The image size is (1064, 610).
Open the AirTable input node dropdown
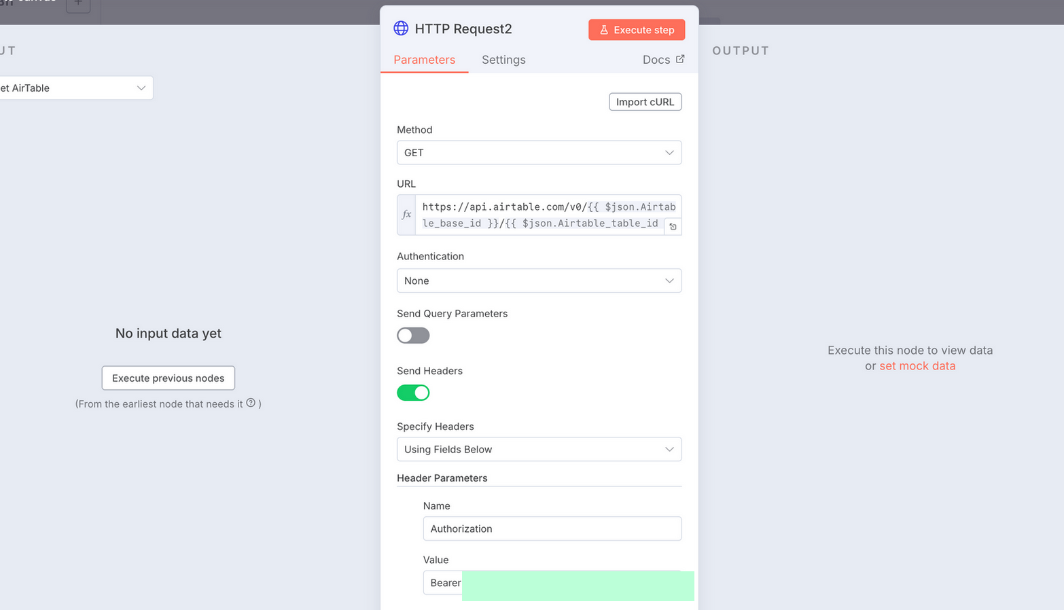[75, 88]
